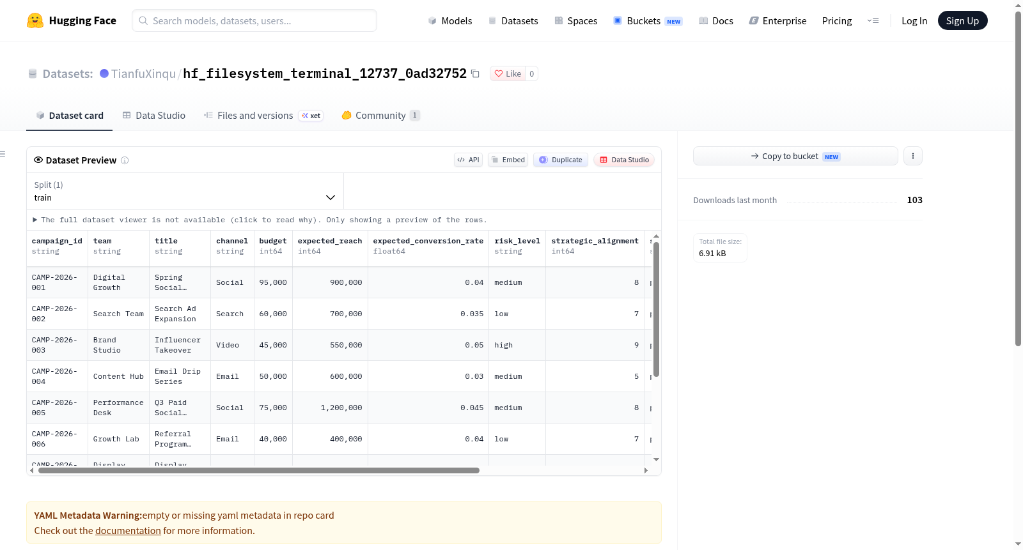Select the Brand Studio cell
The width and height of the screenshot is (1023, 550).
click(x=118, y=345)
